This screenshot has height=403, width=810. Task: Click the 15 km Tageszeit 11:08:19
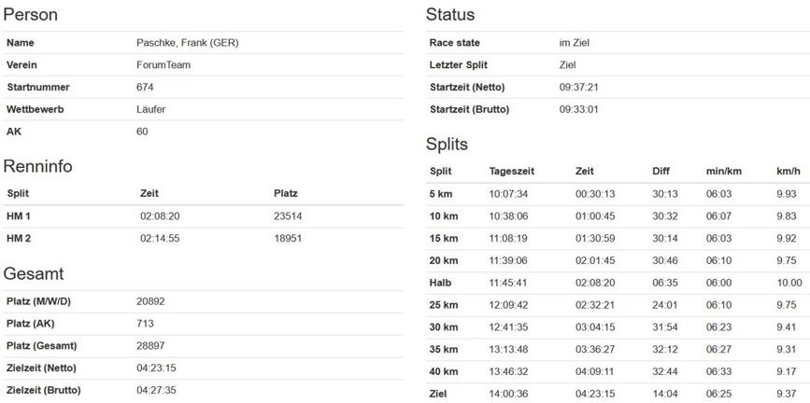(x=508, y=239)
